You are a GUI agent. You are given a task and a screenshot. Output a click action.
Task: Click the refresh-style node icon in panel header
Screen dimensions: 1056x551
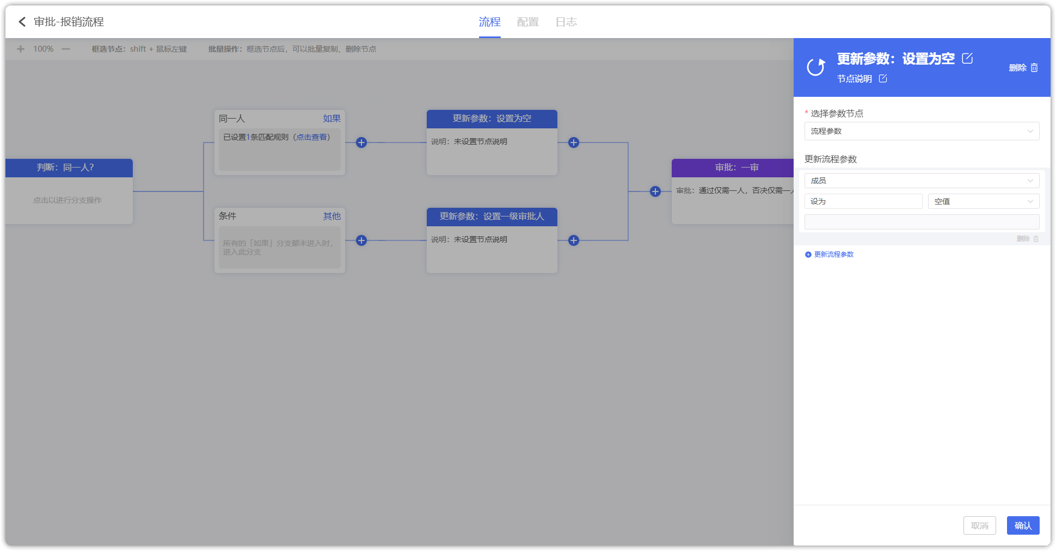coord(816,67)
